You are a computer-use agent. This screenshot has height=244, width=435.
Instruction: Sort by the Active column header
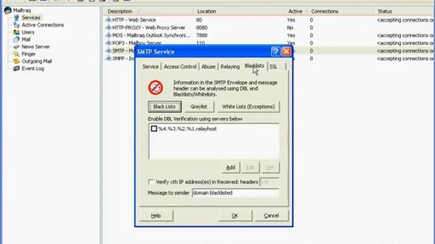[x=296, y=12]
